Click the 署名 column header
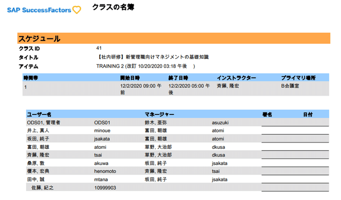Screen dimensions: 341x200 click(x=267, y=114)
